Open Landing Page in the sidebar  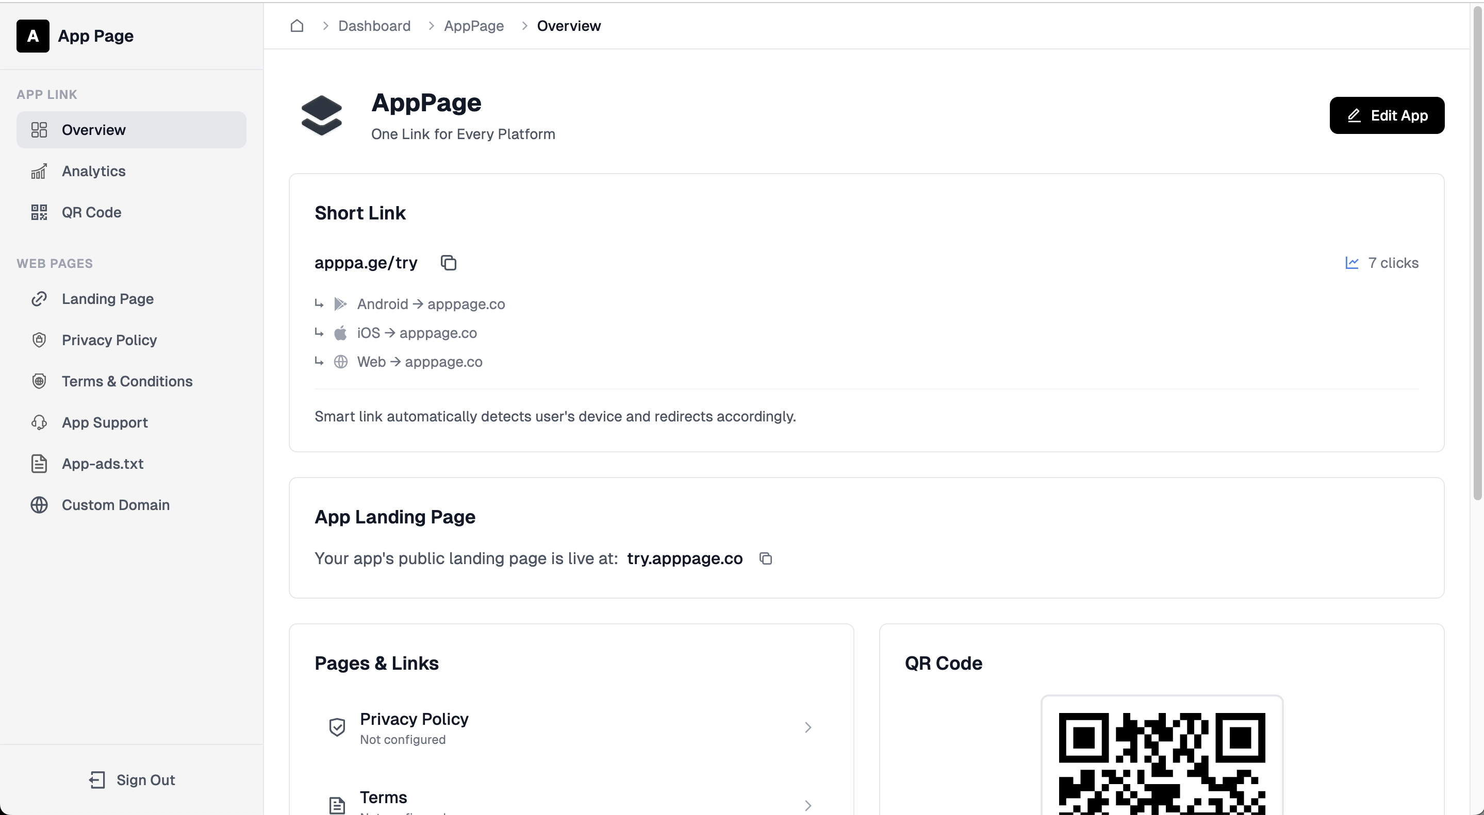pyautogui.click(x=108, y=299)
